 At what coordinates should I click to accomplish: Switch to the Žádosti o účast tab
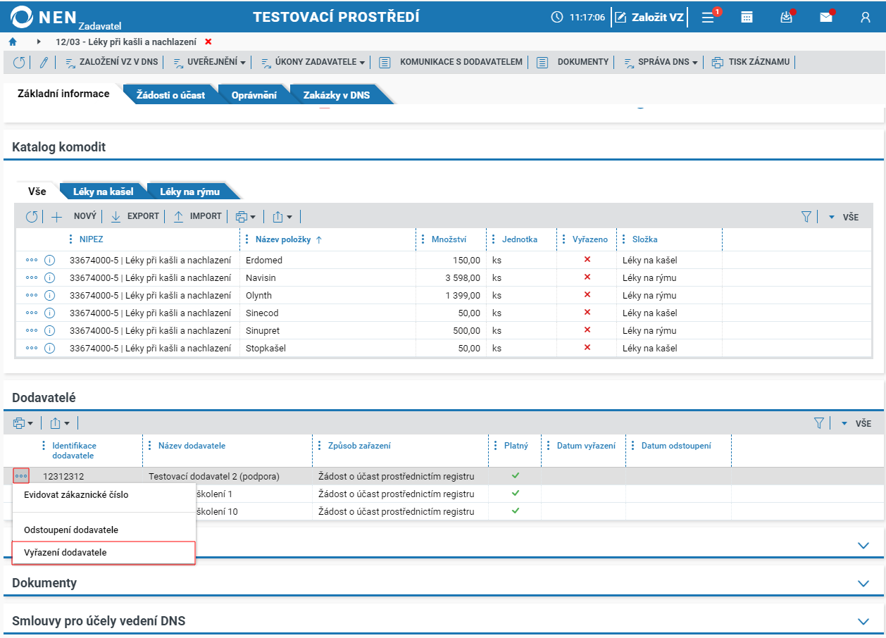[170, 94]
